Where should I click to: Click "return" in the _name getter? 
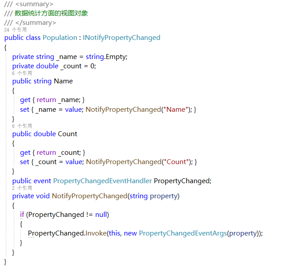(x=46, y=100)
